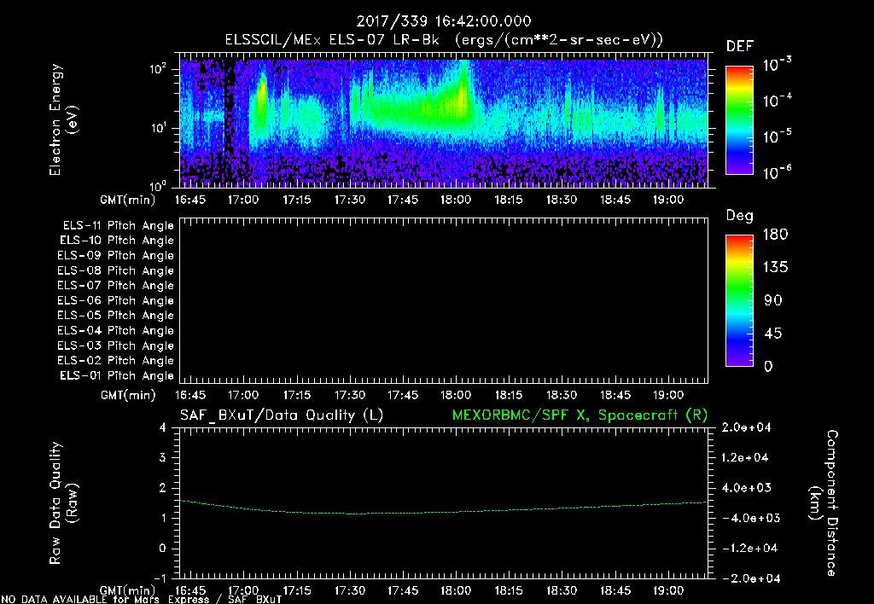Image resolution: width=874 pixels, height=604 pixels.
Task: Select the ELS-01 Pitch Angle row label
Action: [x=116, y=375]
